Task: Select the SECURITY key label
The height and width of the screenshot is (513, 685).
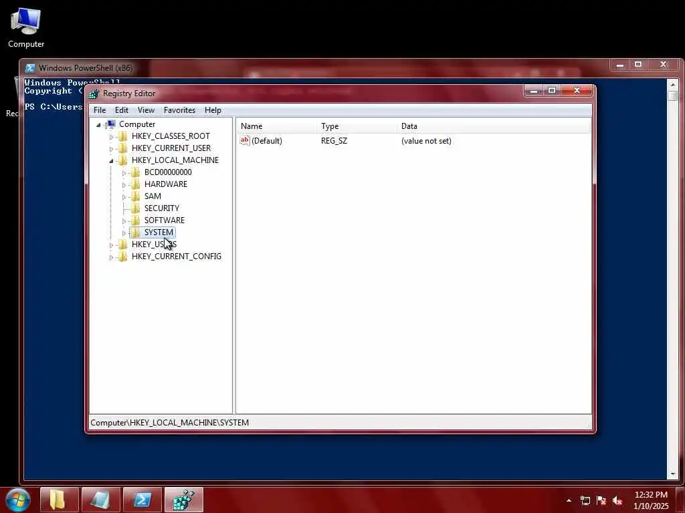Action: 162,208
